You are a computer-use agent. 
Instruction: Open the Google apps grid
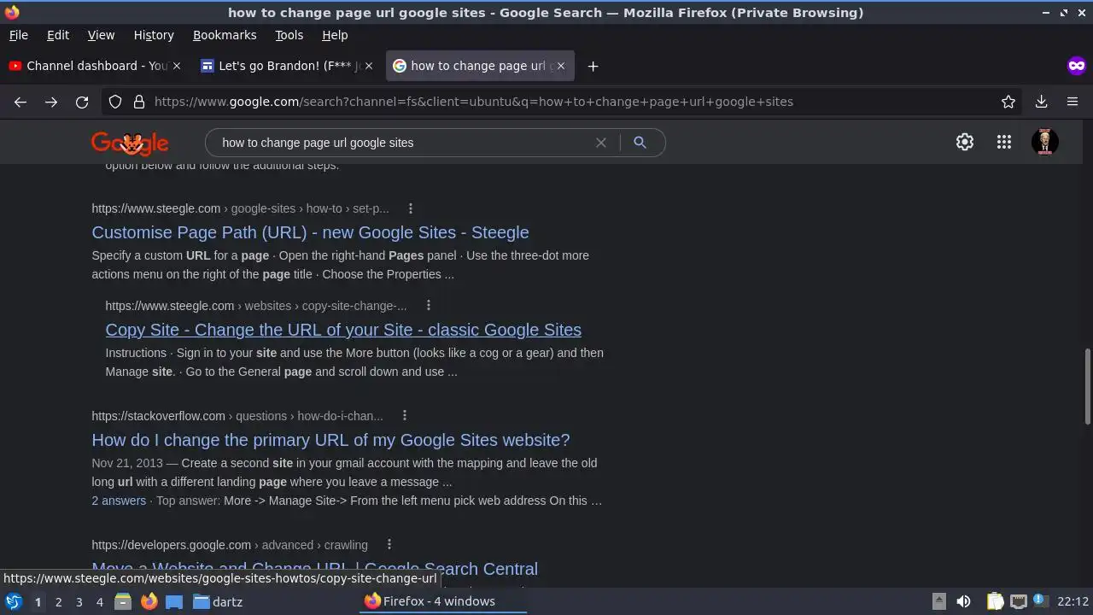[x=1004, y=143]
